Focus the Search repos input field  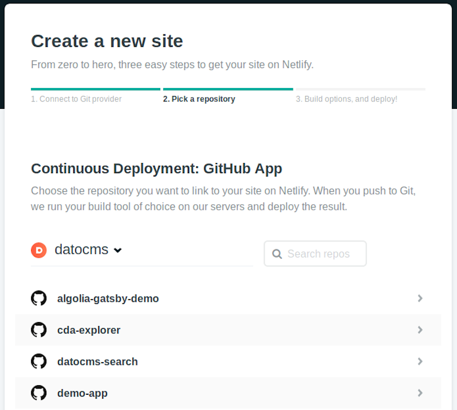[x=315, y=254]
